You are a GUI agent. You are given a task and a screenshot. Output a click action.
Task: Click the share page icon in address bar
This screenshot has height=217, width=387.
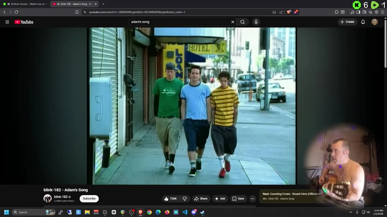(x=281, y=12)
